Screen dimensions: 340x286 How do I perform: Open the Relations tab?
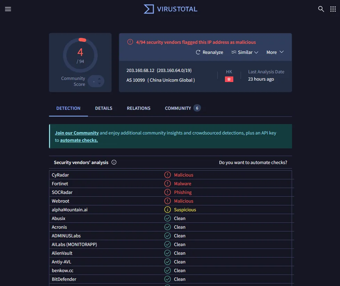pos(138,108)
